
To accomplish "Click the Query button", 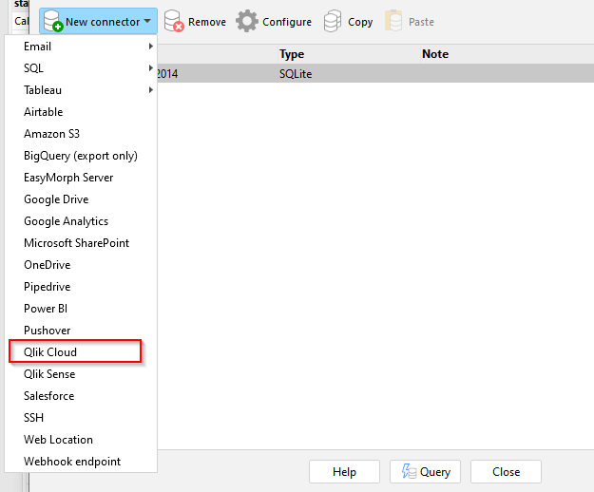I will [425, 471].
